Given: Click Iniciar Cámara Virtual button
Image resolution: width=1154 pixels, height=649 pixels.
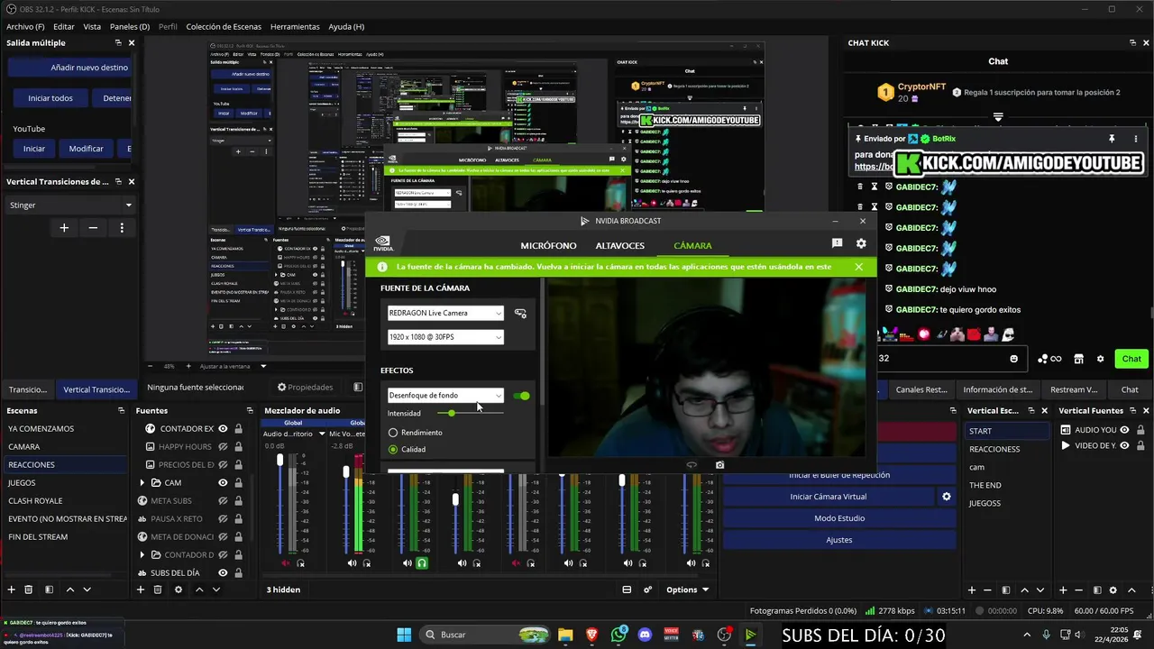Looking at the screenshot, I should click(828, 497).
